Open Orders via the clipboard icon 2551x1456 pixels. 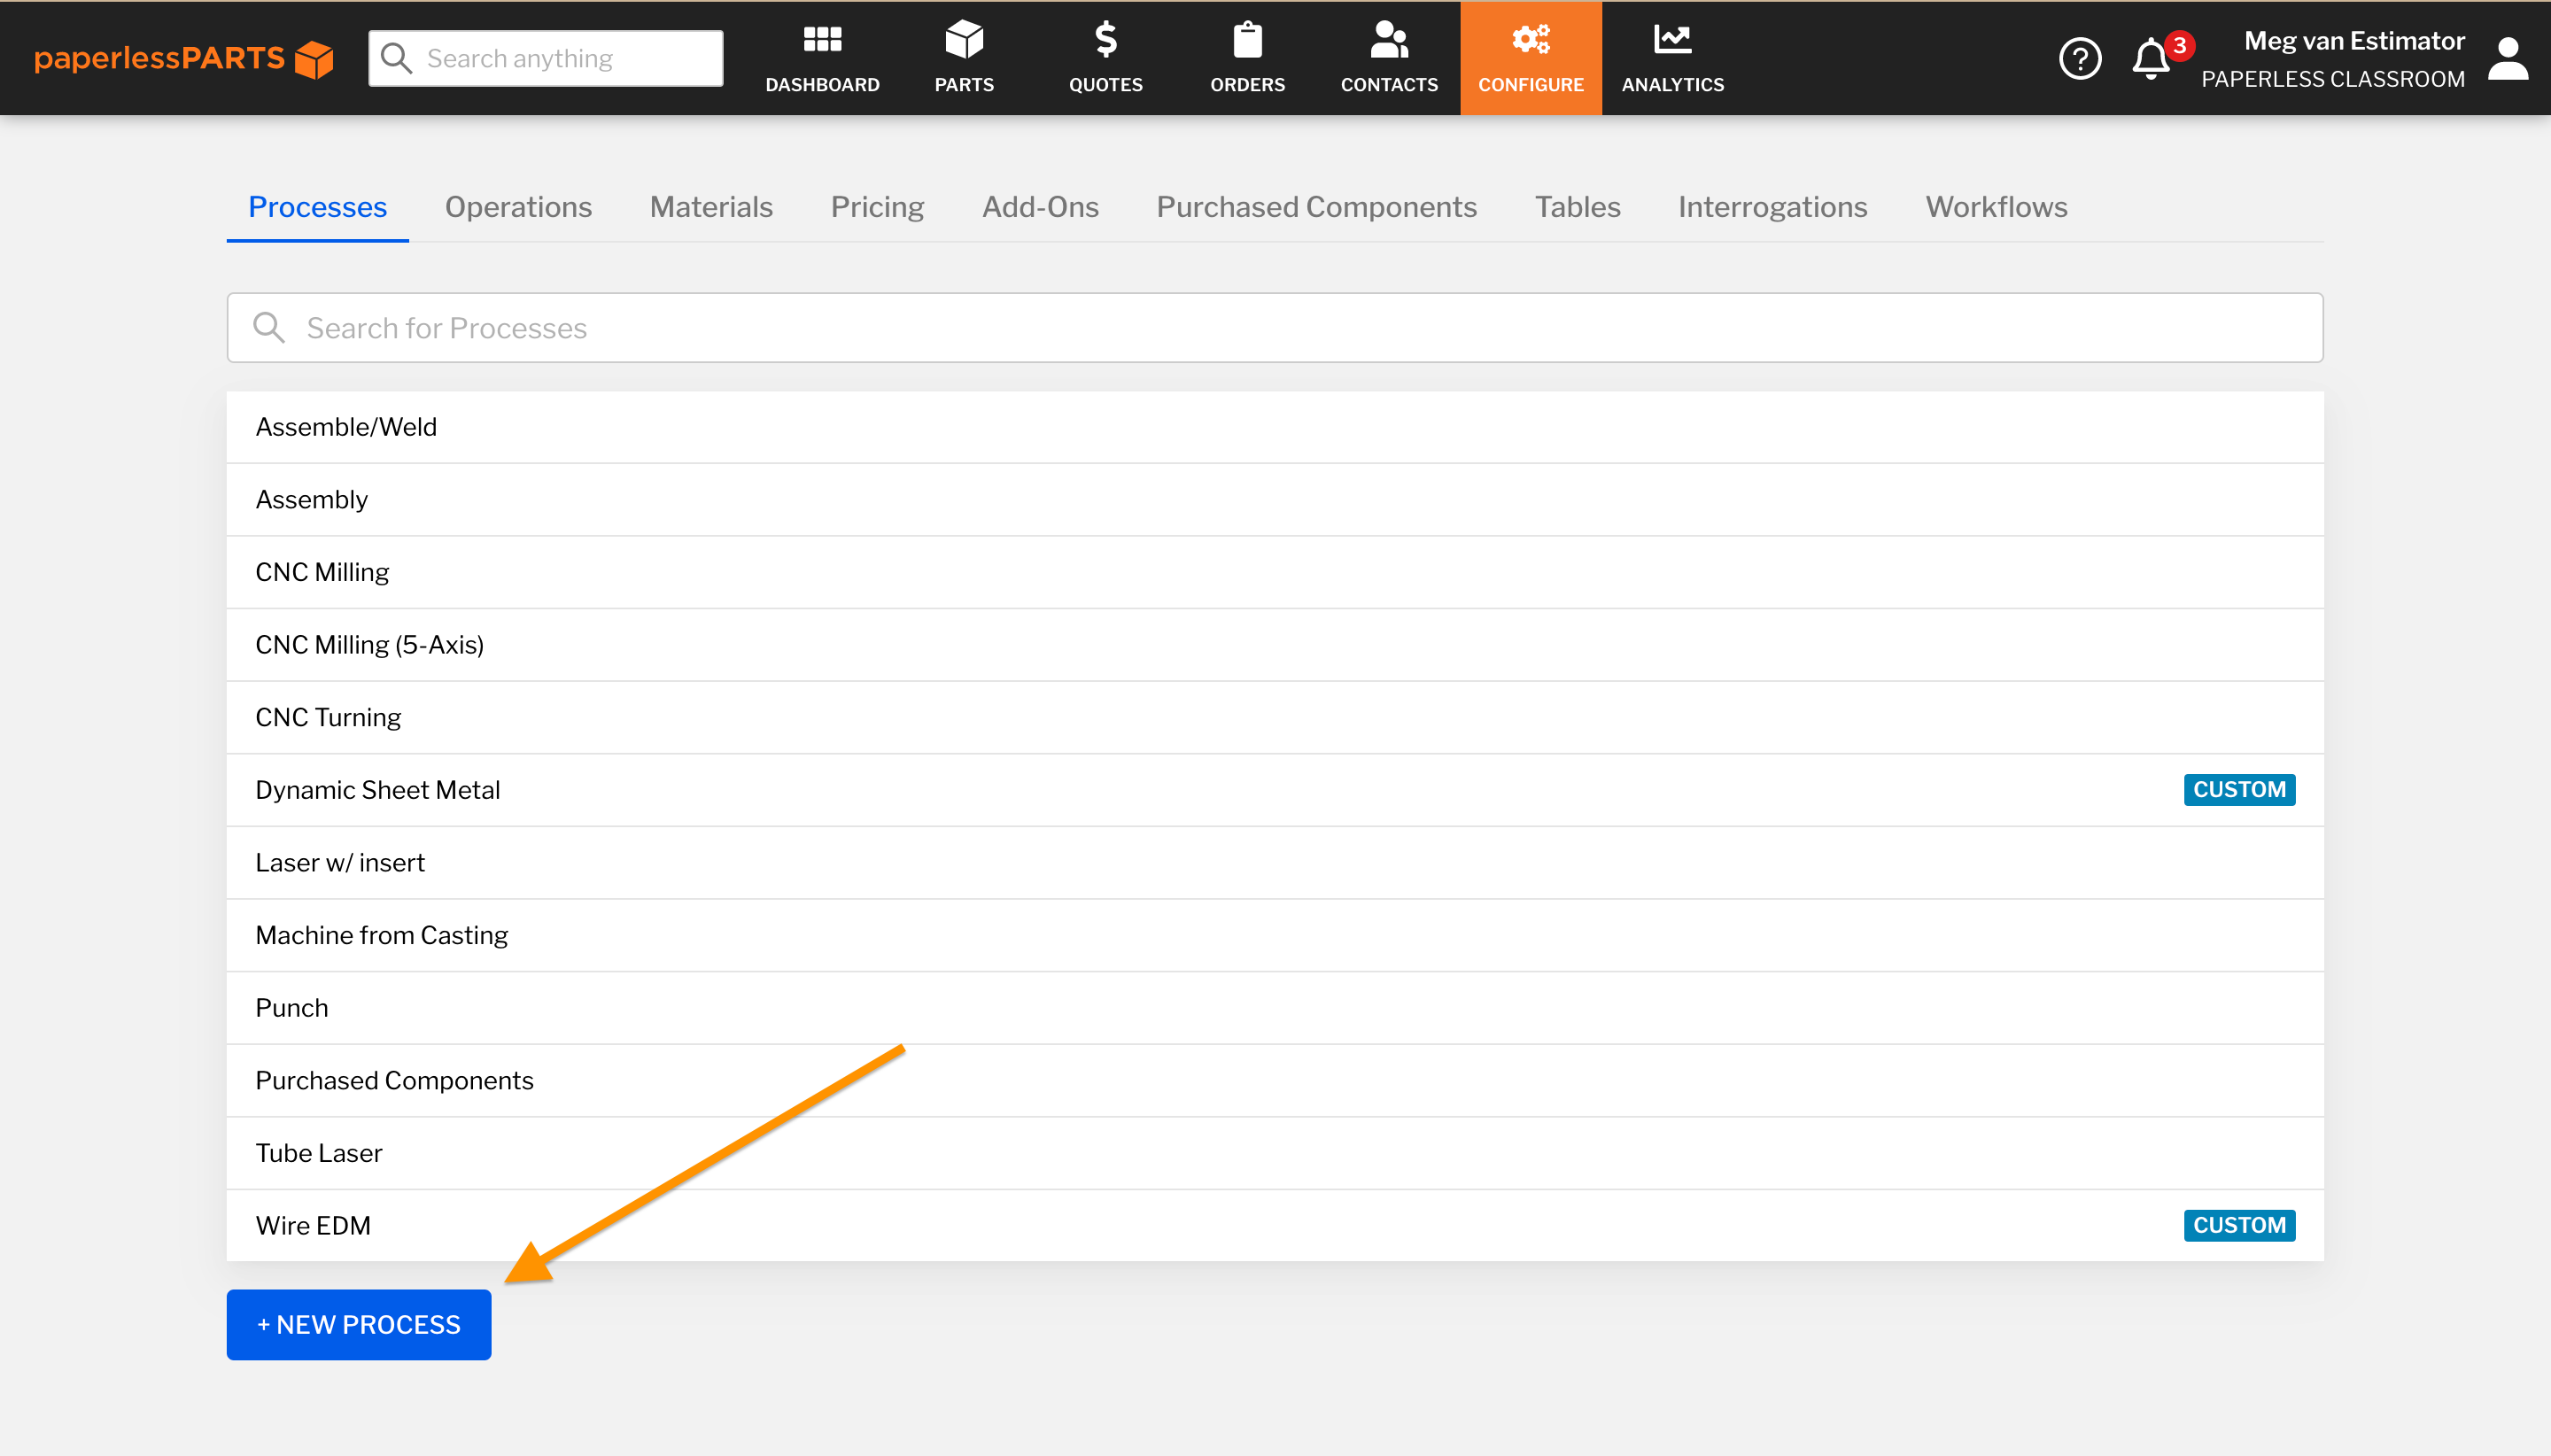pyautogui.click(x=1246, y=58)
